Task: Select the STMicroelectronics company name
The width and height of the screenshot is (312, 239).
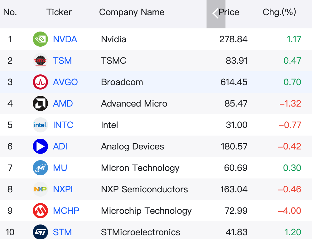Action: point(141,232)
